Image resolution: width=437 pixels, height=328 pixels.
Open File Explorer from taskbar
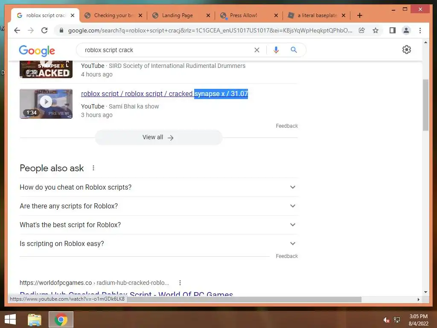[35, 319]
